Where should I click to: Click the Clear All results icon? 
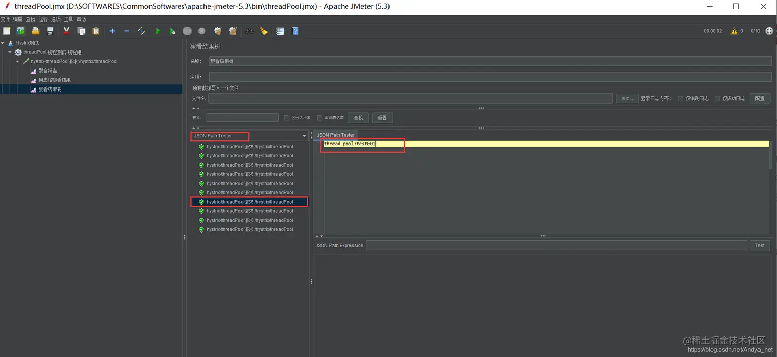pyautogui.click(x=233, y=31)
